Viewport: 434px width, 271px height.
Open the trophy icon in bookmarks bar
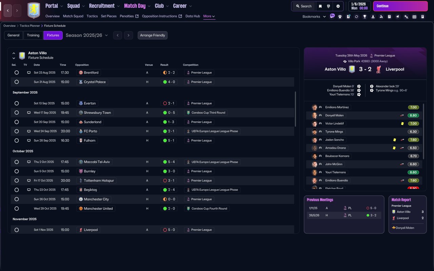pyautogui.click(x=365, y=17)
